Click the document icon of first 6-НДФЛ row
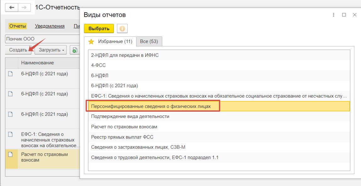Viewport: 361px width, 186px height. coord(10,74)
